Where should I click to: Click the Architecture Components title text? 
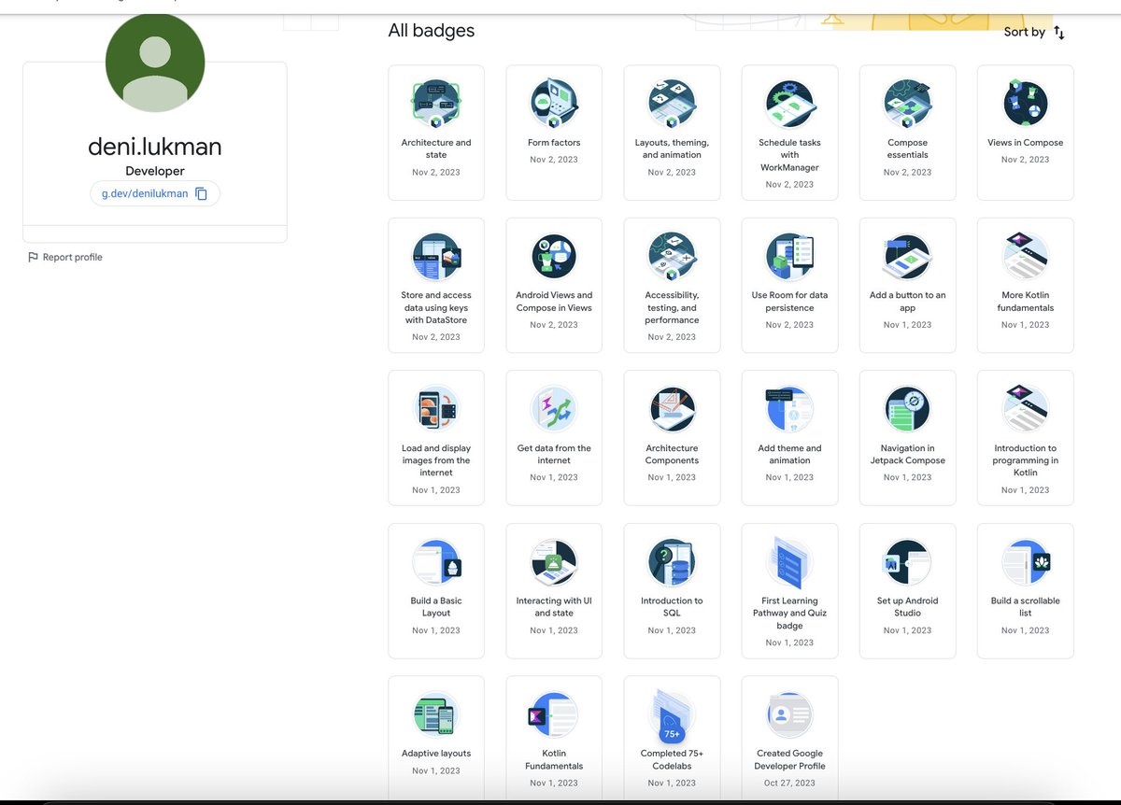tap(672, 454)
